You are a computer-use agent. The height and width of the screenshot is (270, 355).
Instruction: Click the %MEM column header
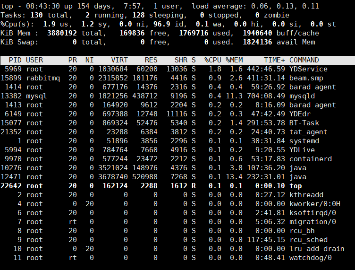[234, 60]
